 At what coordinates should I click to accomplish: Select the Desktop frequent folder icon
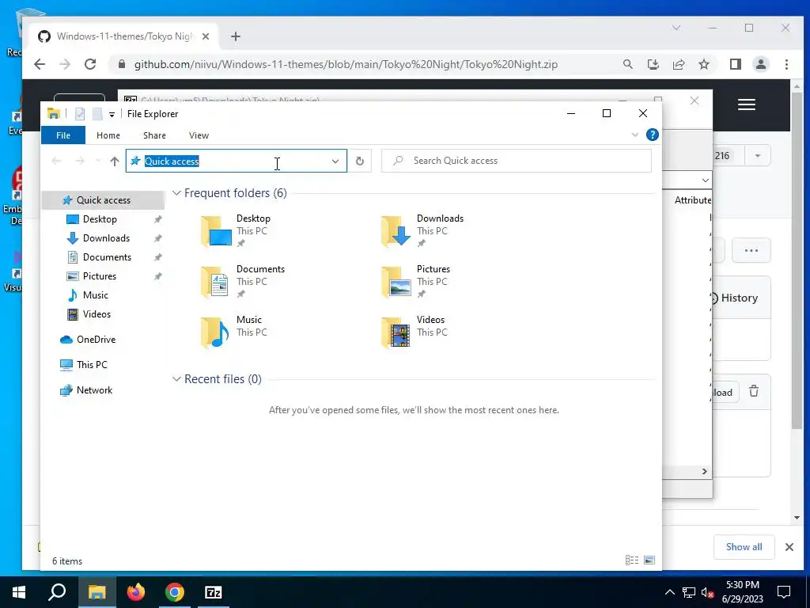click(x=216, y=230)
